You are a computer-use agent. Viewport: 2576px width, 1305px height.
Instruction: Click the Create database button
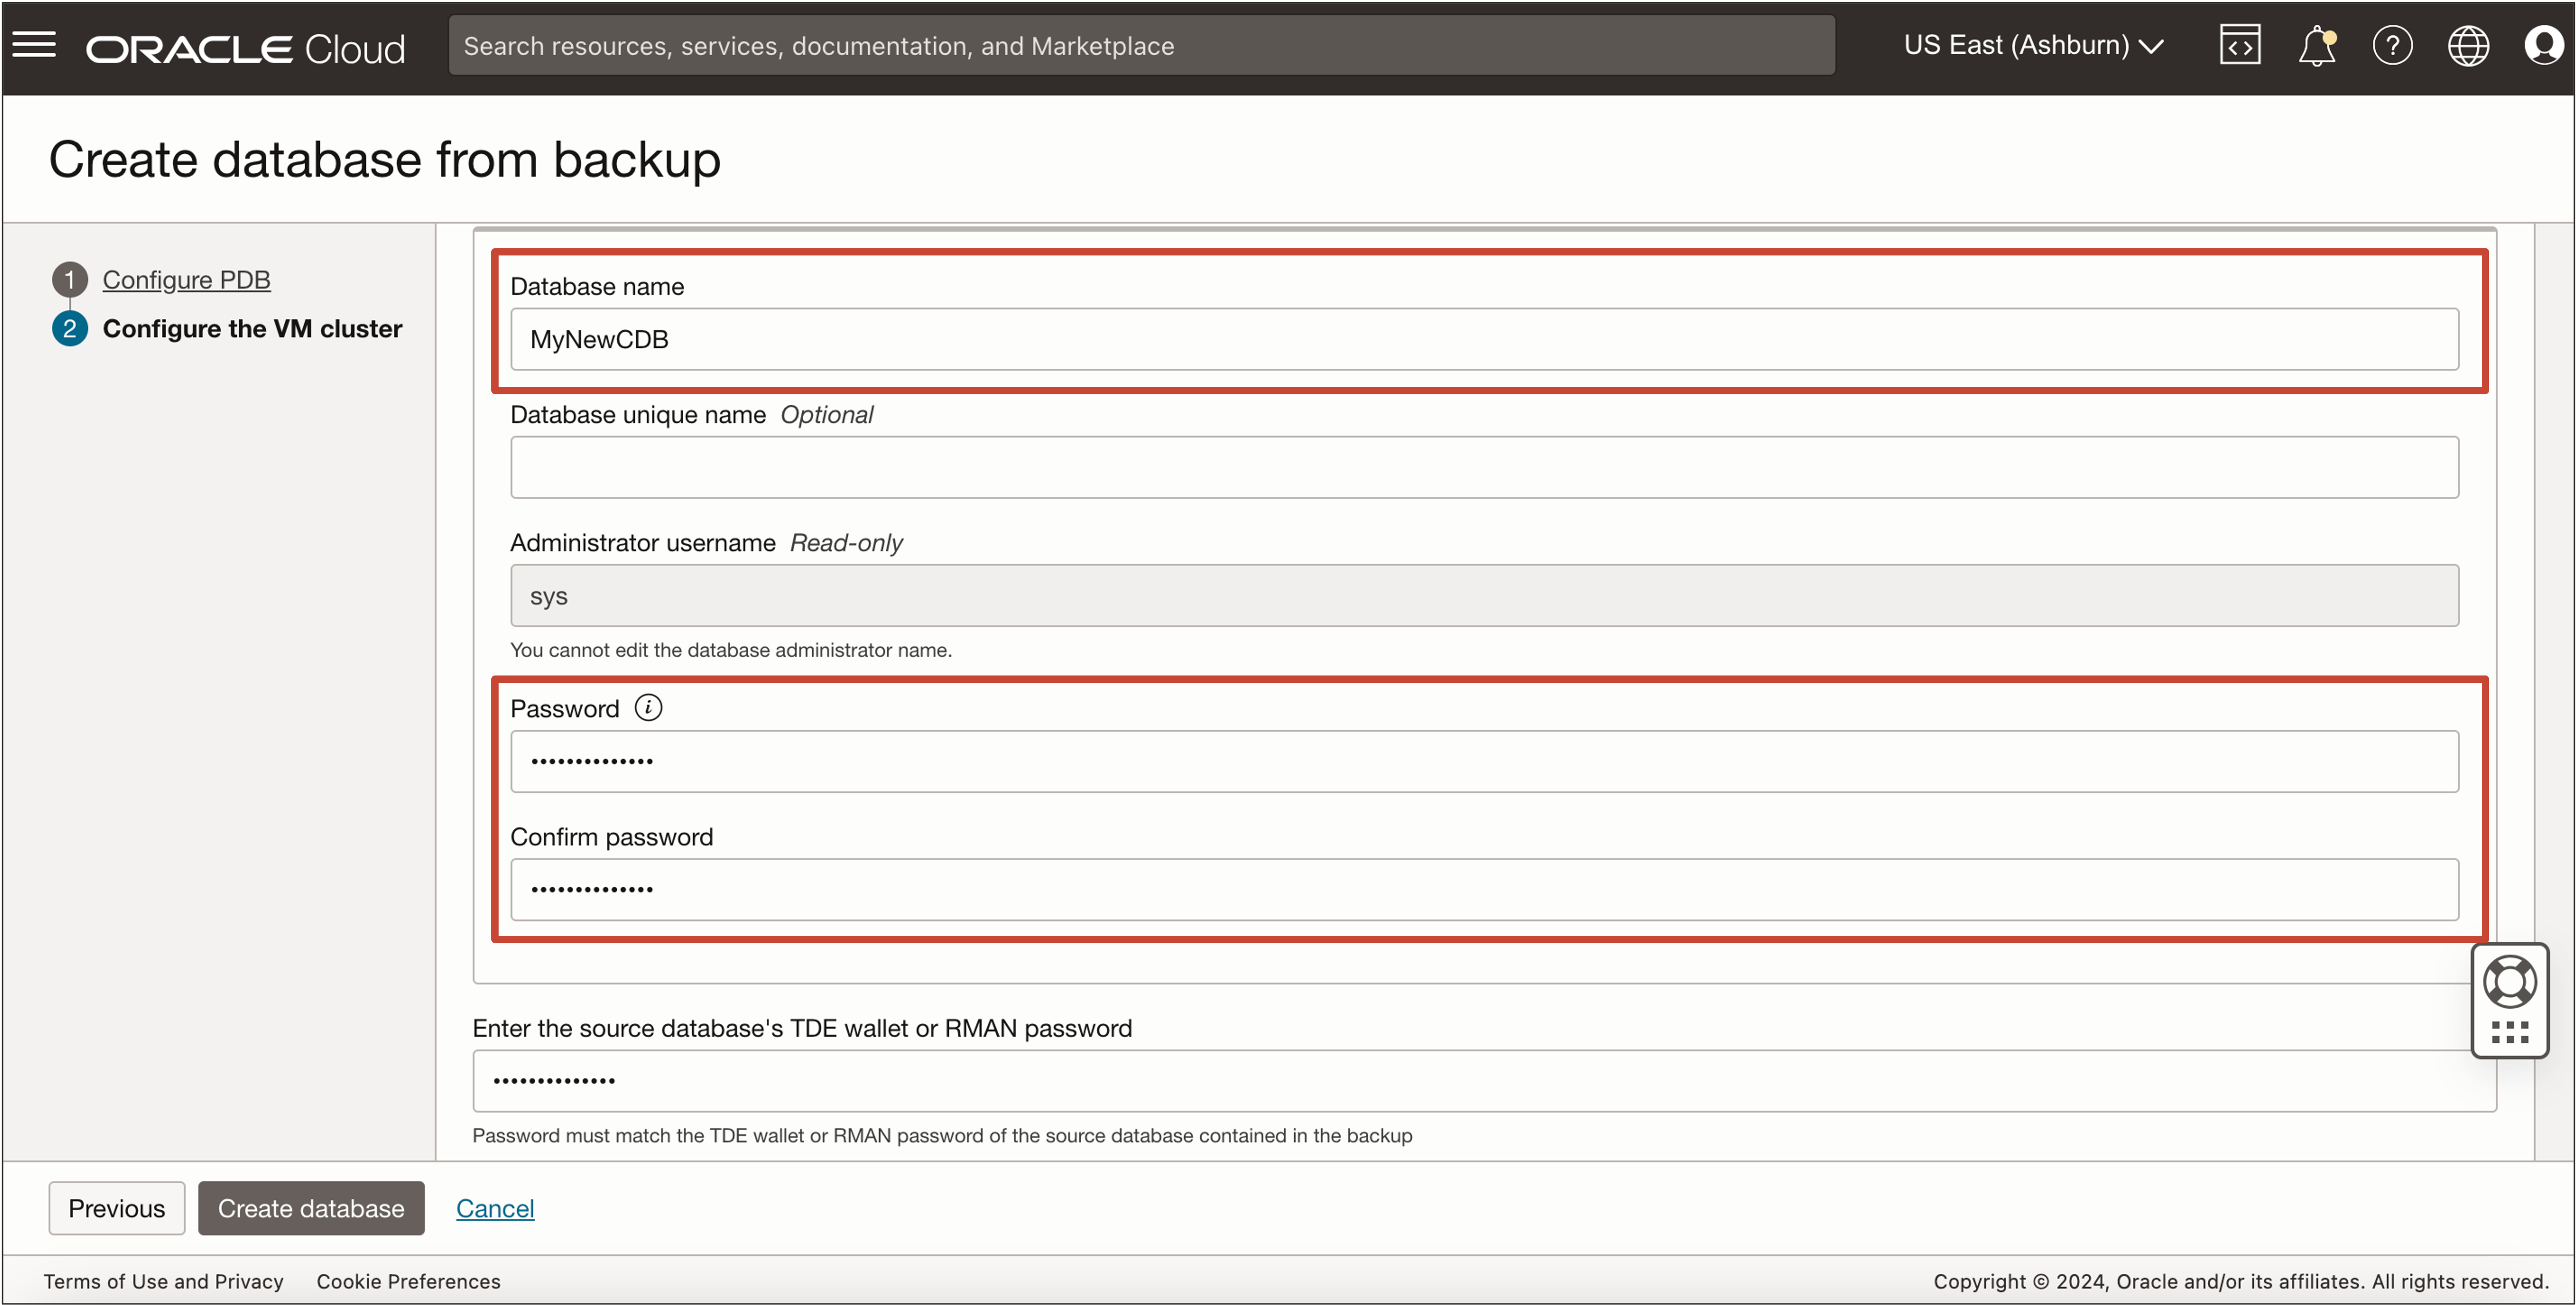tap(311, 1208)
